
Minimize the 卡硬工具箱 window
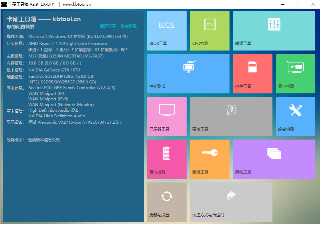(283, 4)
